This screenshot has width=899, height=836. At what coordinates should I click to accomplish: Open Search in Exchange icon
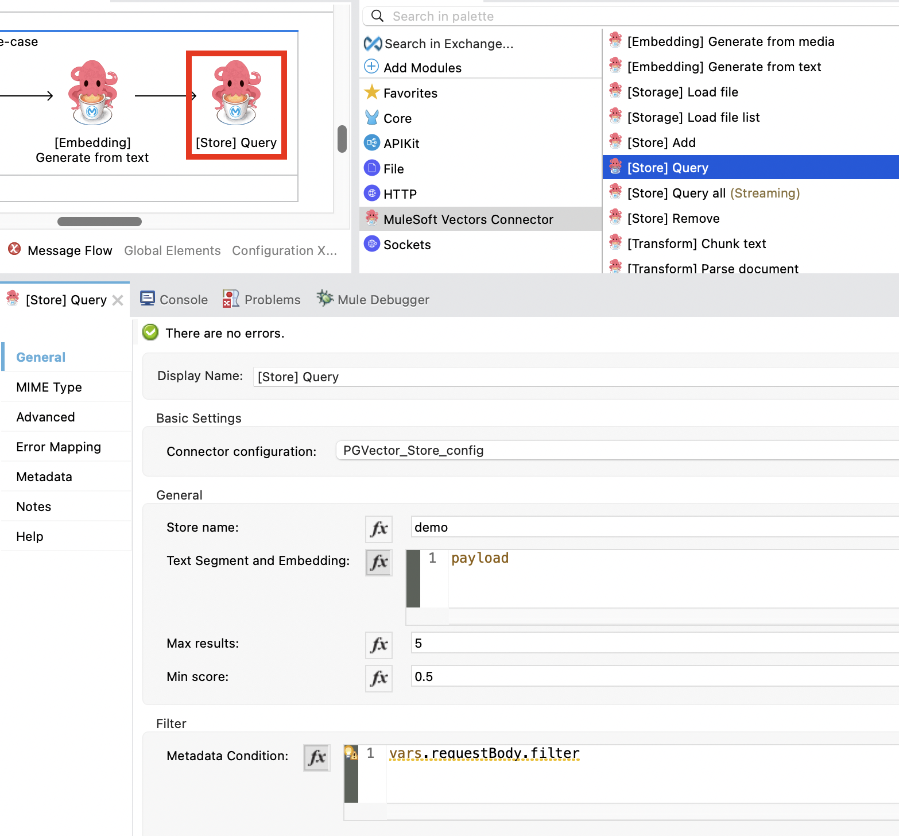click(x=373, y=44)
